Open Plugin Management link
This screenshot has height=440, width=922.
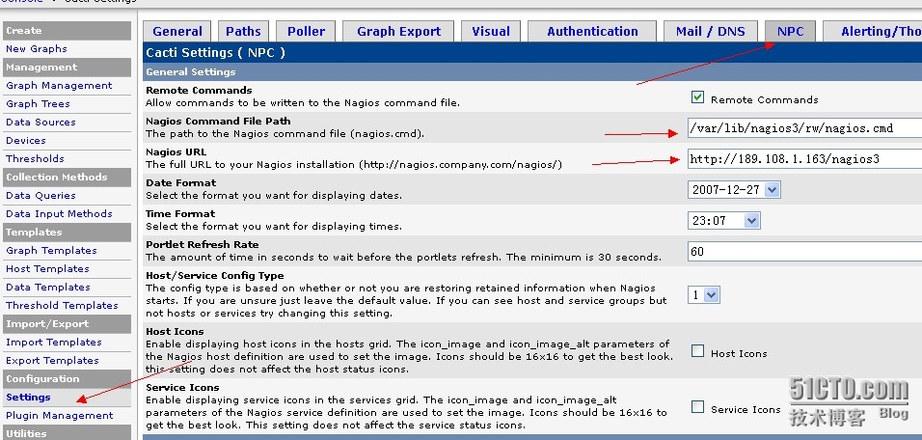60,415
